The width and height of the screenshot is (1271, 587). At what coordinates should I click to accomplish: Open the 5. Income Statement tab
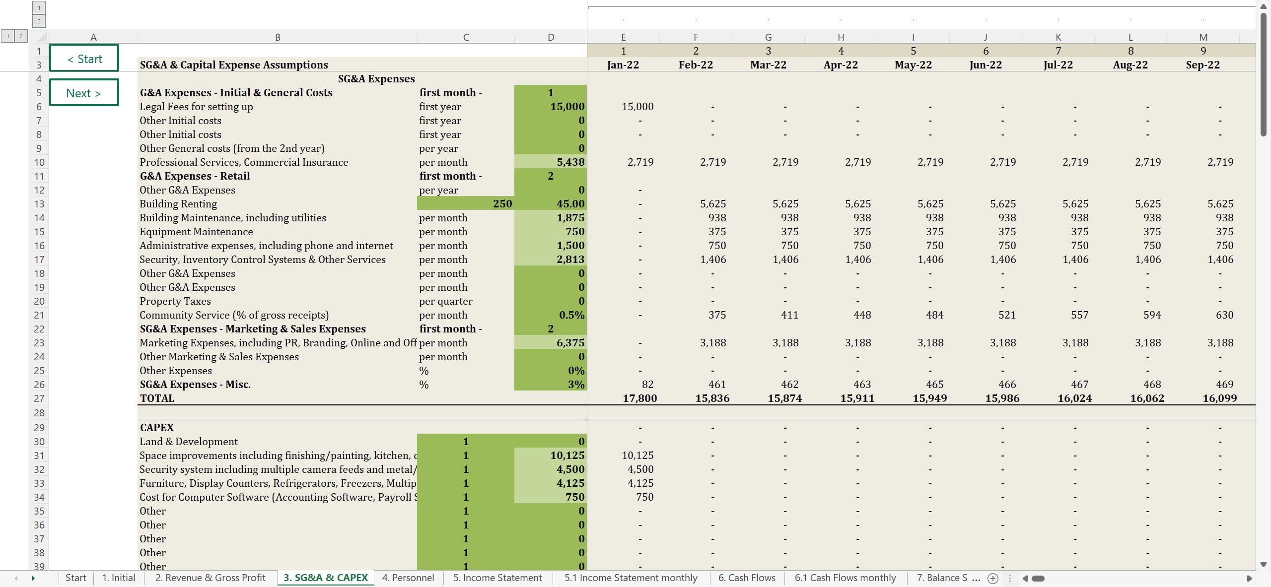[497, 578]
